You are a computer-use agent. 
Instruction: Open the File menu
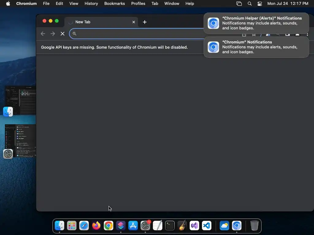(46, 3)
